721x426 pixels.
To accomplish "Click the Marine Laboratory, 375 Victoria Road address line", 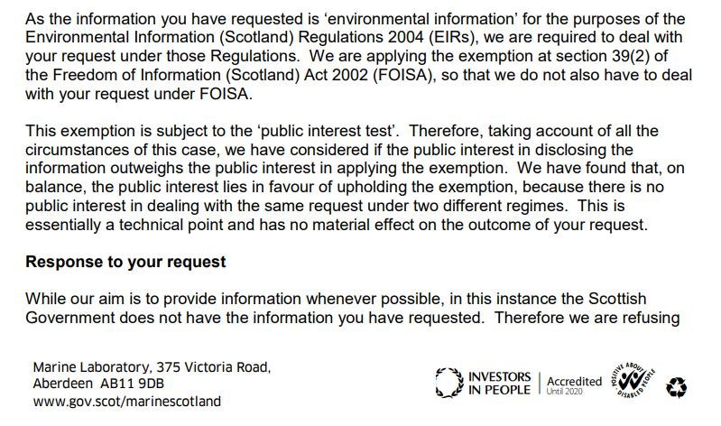I will [151, 367].
